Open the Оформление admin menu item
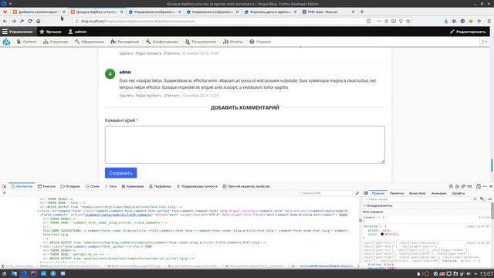Screen dimensions: 494x278 tap(90, 42)
